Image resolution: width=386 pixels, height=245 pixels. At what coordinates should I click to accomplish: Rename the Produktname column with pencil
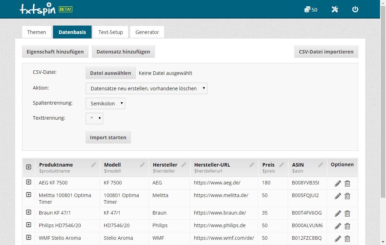[93, 165]
